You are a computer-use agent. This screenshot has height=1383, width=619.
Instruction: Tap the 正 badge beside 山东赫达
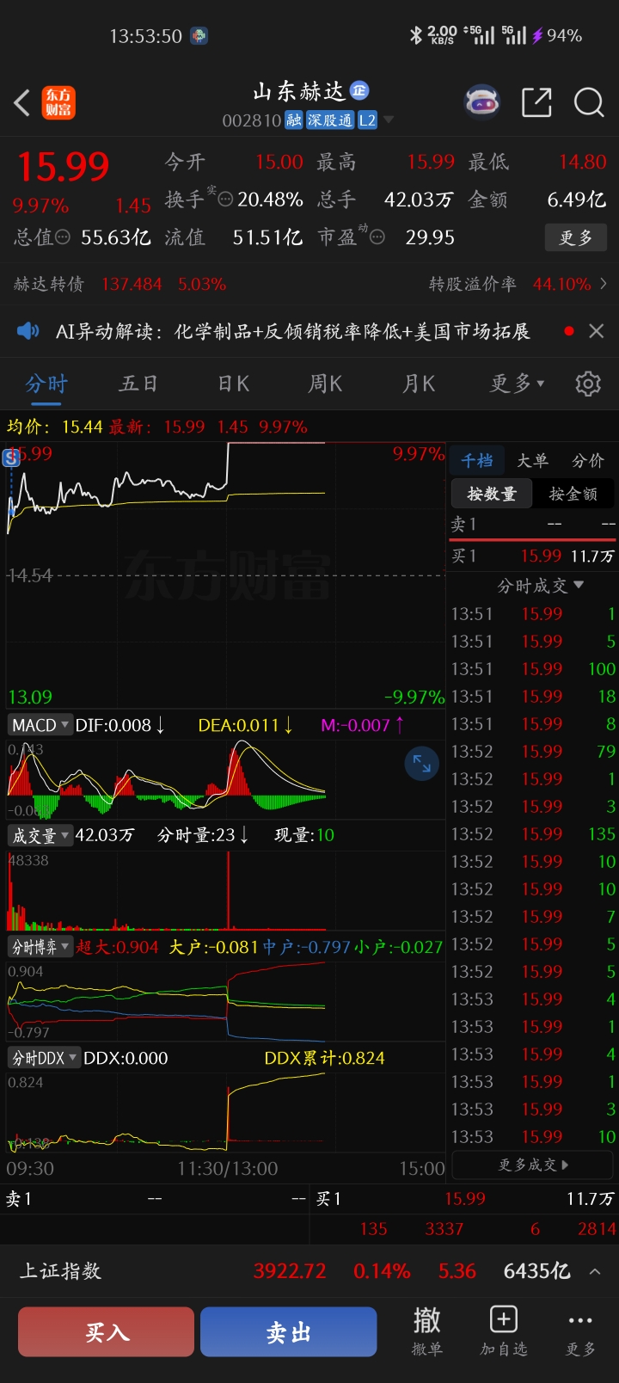point(359,89)
